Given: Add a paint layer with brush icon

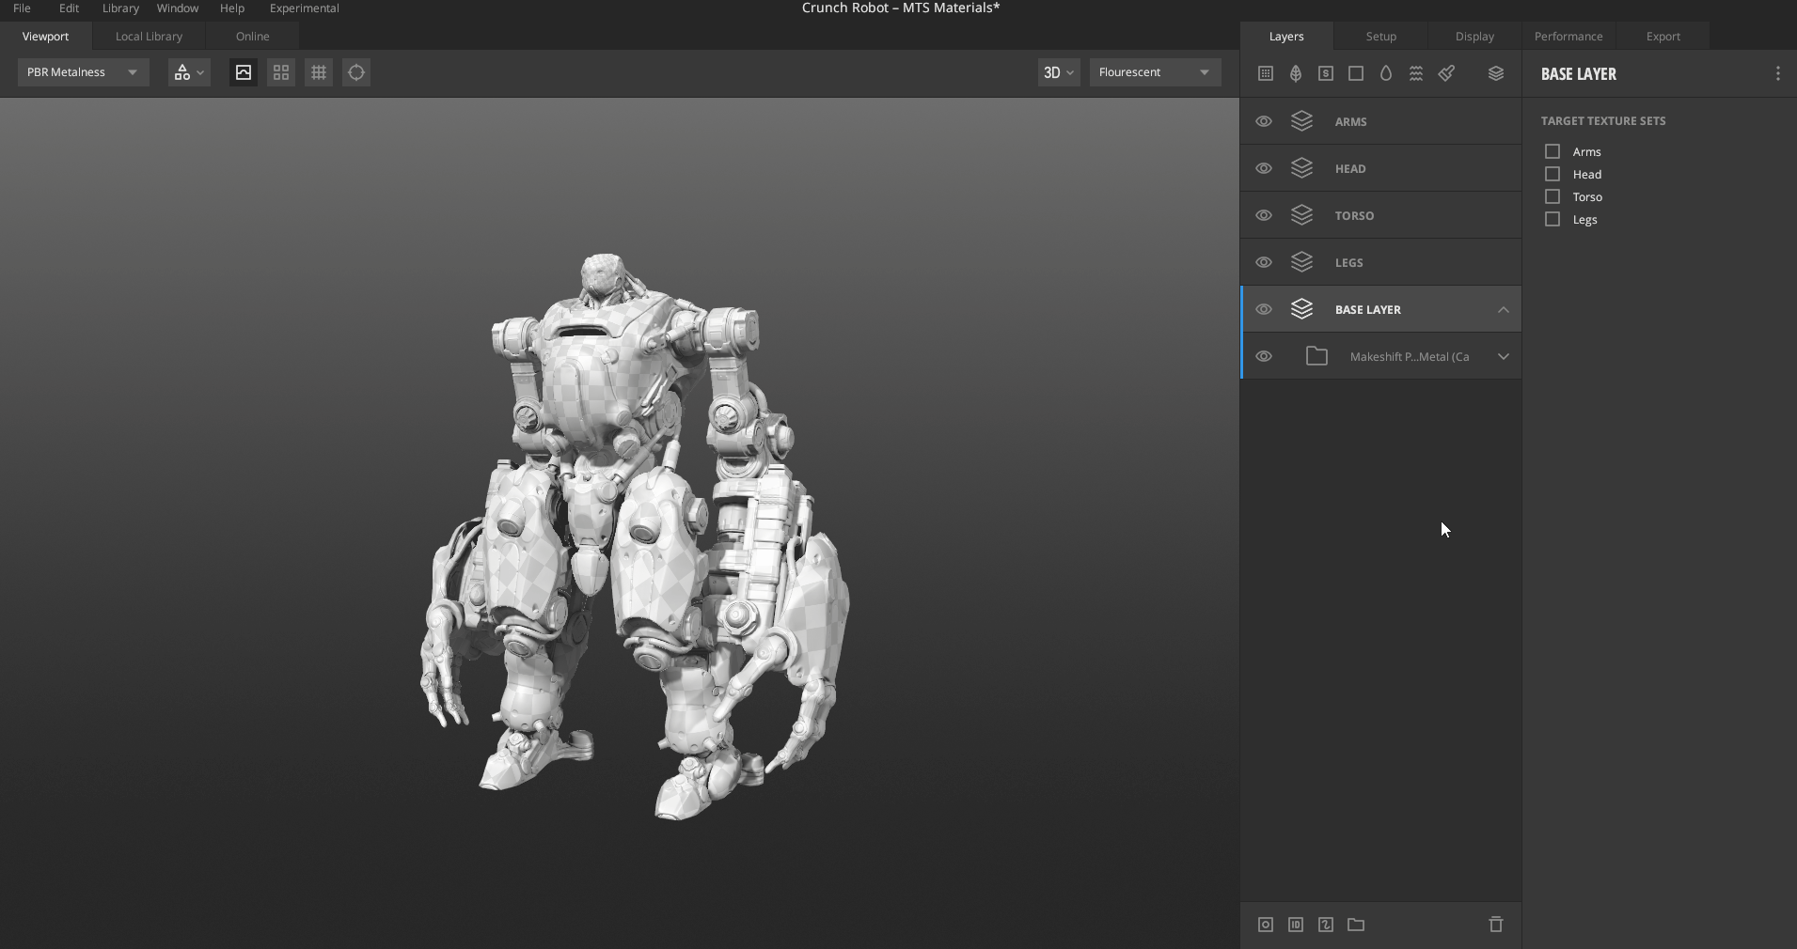Looking at the screenshot, I should (1446, 73).
